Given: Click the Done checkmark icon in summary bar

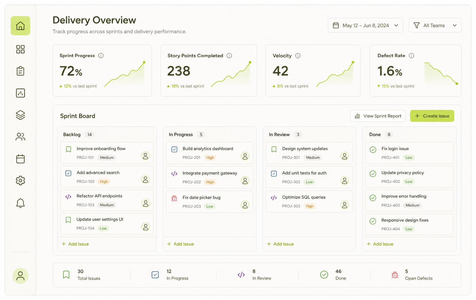Looking at the screenshot, I should [324, 275].
